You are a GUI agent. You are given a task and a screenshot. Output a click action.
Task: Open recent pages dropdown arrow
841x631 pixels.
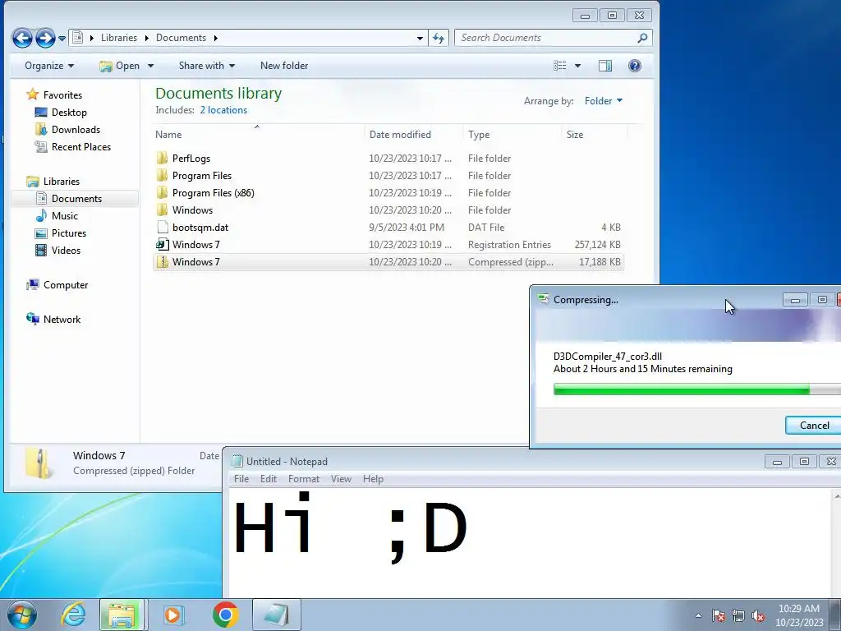click(x=62, y=39)
